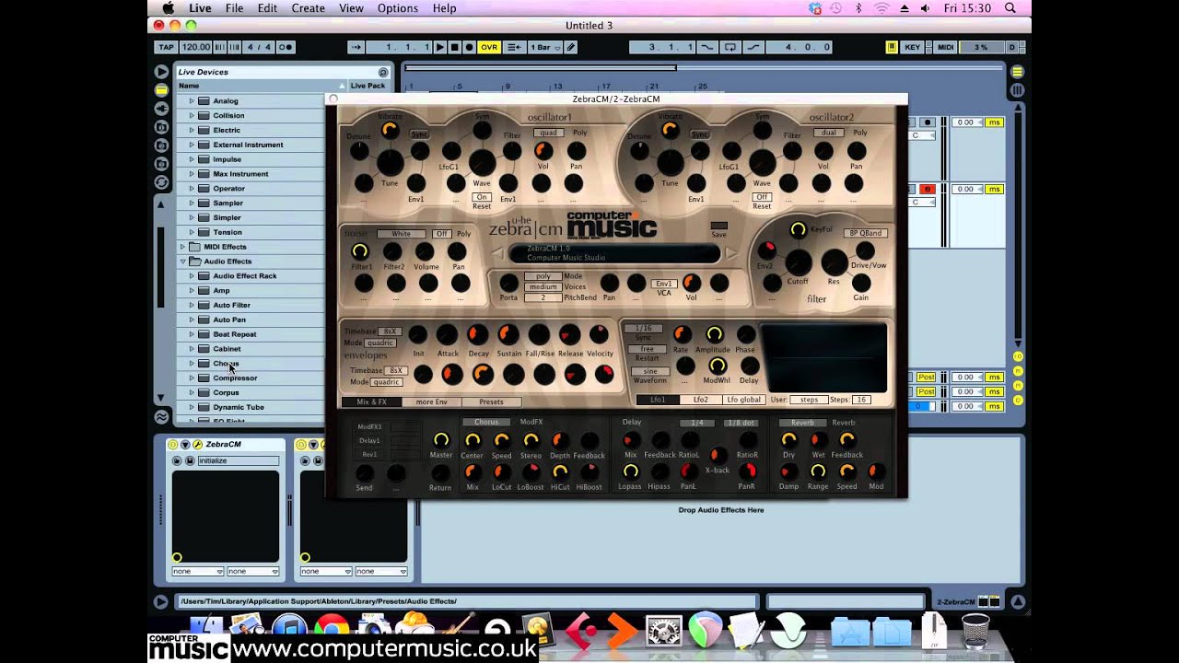
Task: Click the Master volume knob
Action: click(441, 440)
